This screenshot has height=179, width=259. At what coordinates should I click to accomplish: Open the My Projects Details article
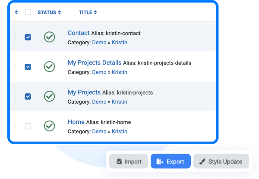pyautogui.click(x=95, y=63)
